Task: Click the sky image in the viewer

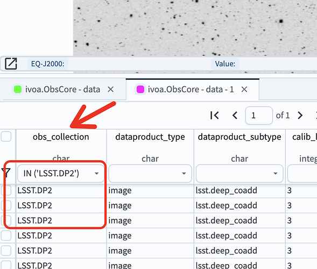Action: tap(195, 28)
